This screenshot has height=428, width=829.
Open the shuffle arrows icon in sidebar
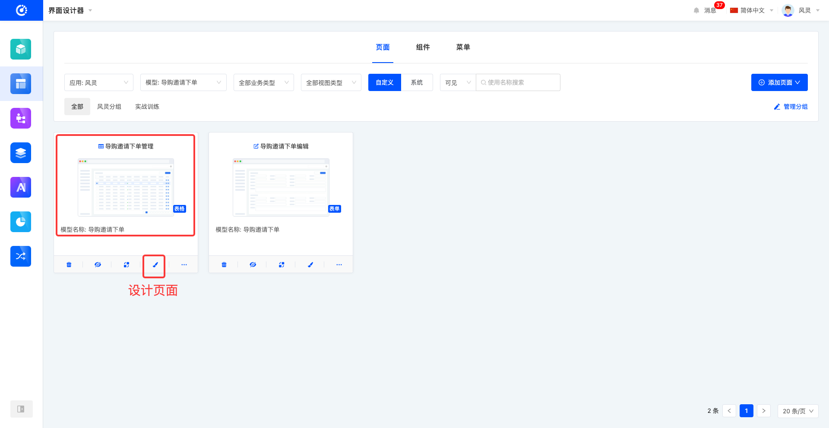pos(21,256)
